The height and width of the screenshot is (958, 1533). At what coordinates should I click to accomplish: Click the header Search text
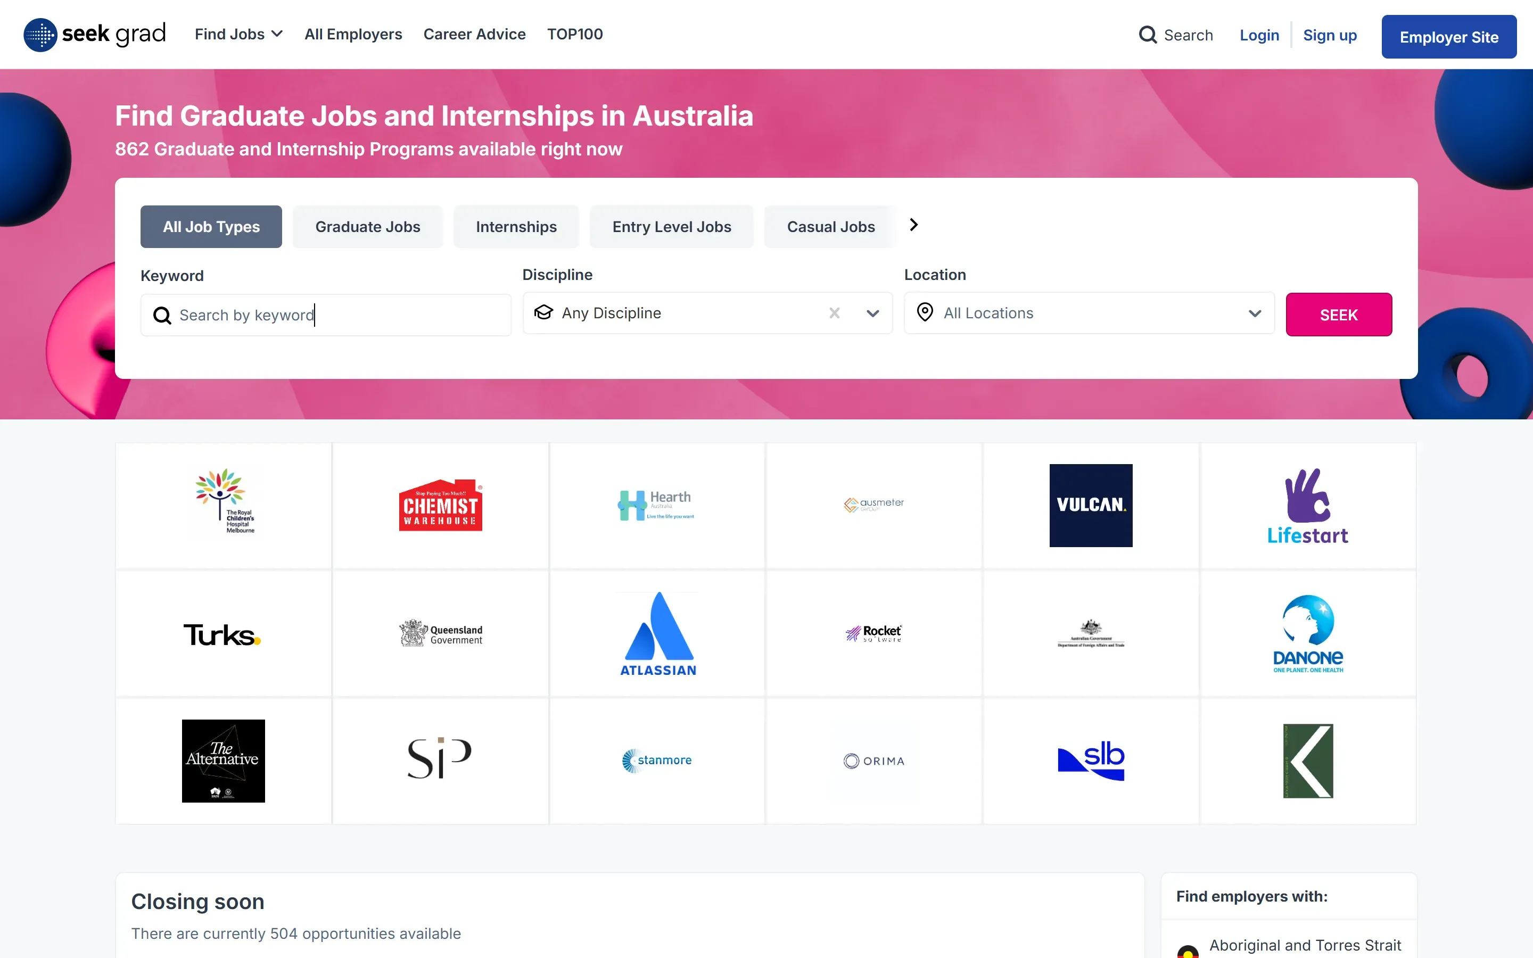(1189, 35)
